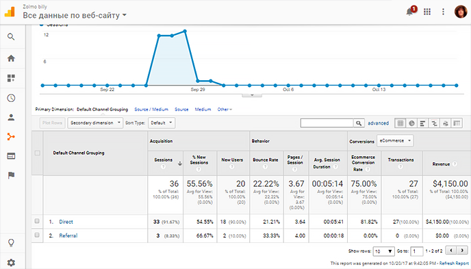Open Admin gear icon in sidebar

(x=11, y=263)
